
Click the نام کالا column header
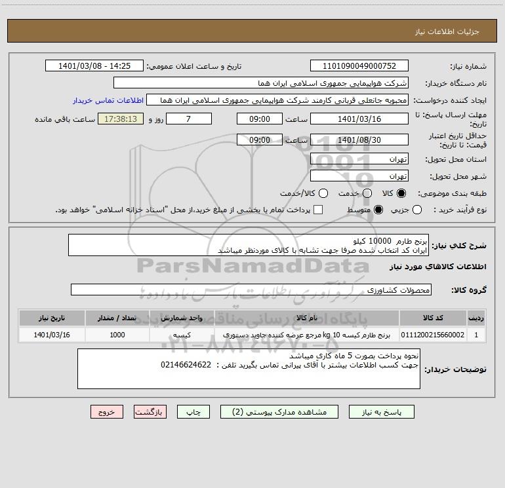tap(307, 318)
